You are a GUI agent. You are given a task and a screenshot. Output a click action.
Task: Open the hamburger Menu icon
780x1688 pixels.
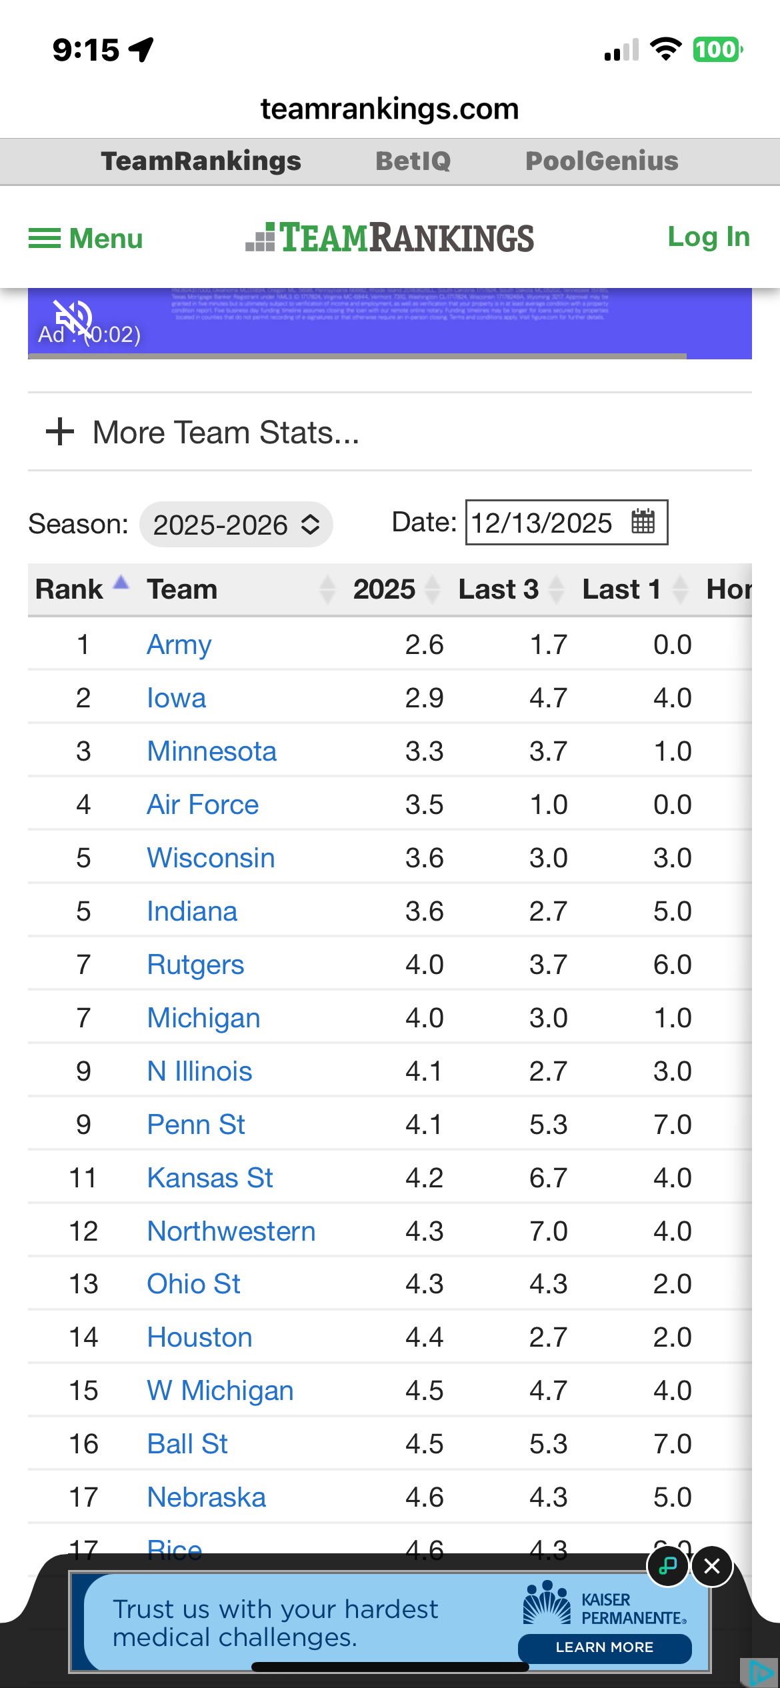[x=45, y=238]
